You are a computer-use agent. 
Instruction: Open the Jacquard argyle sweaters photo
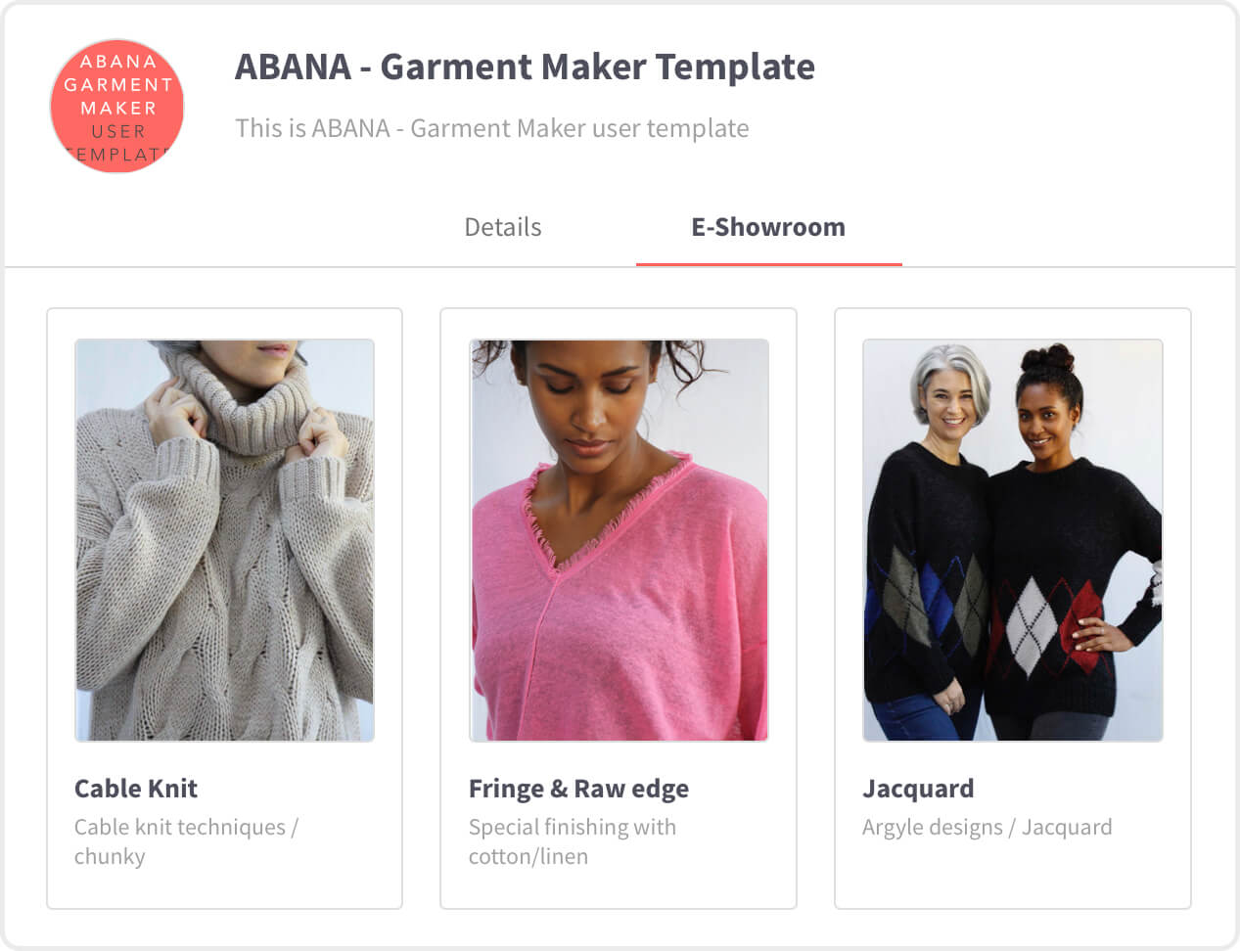click(1013, 540)
